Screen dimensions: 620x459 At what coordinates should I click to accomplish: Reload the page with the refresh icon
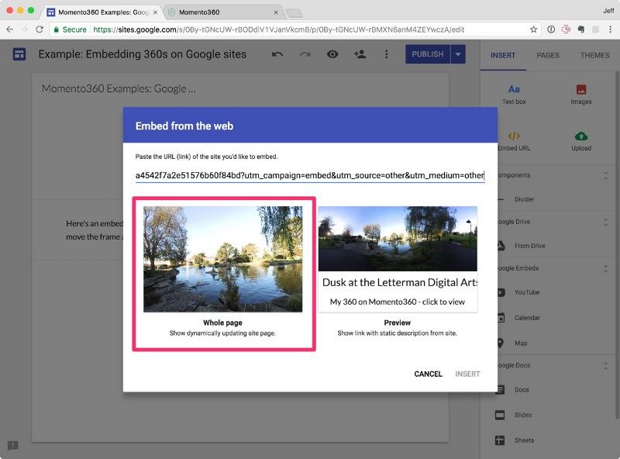[40, 29]
